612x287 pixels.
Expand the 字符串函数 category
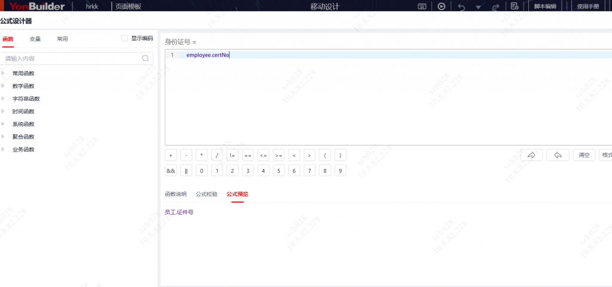(3, 98)
